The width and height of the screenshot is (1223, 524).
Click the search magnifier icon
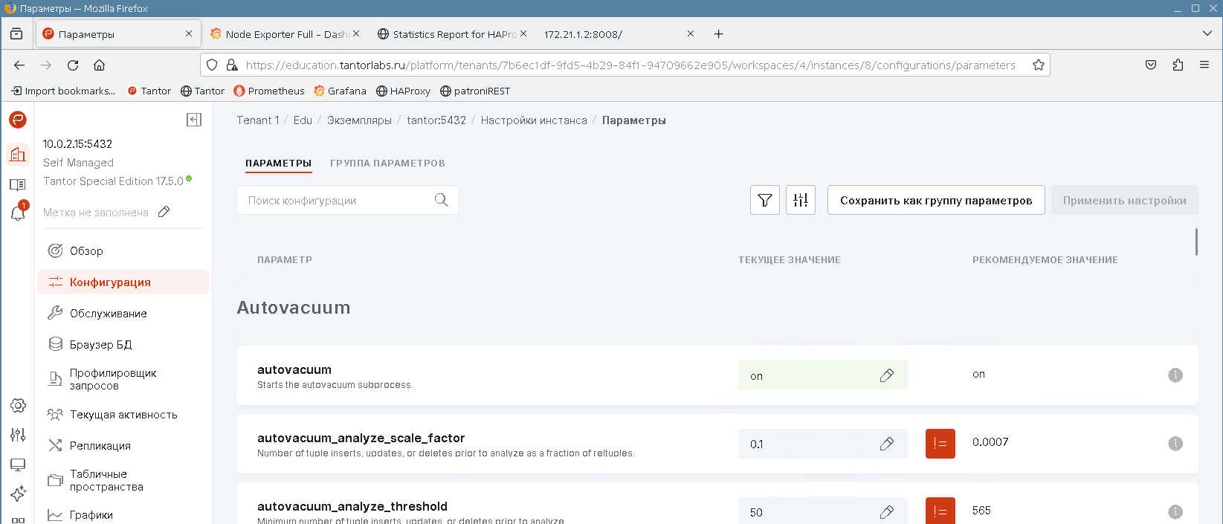point(441,200)
